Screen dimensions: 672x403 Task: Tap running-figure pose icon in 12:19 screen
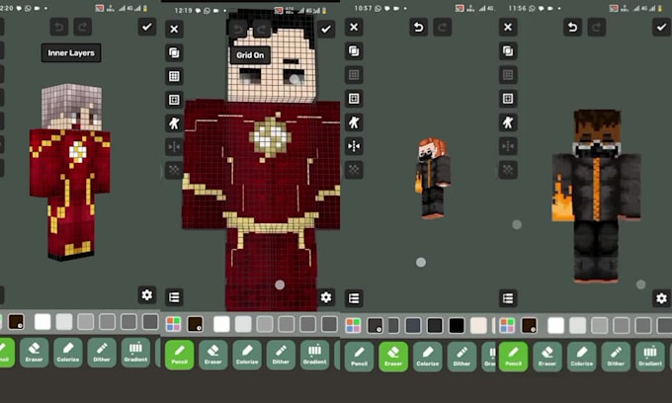click(174, 123)
